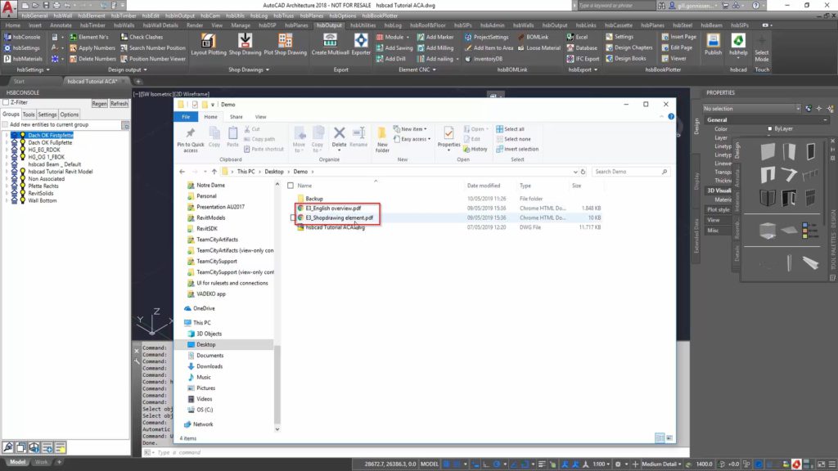This screenshot has width=838, height=471.
Task: Click Invert selection in Explorer
Action: (517, 149)
